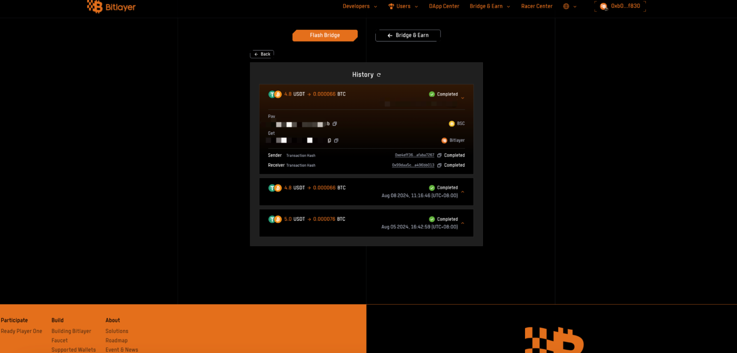Copy the sender transaction hash
The height and width of the screenshot is (353, 737).
pos(439,155)
